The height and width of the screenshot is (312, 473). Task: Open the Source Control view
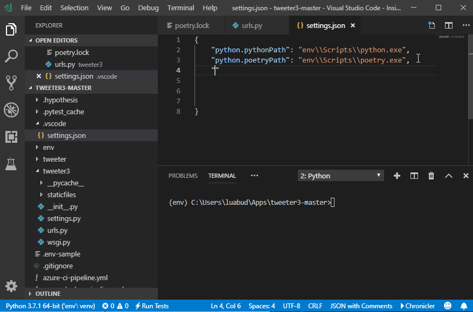coord(11,82)
